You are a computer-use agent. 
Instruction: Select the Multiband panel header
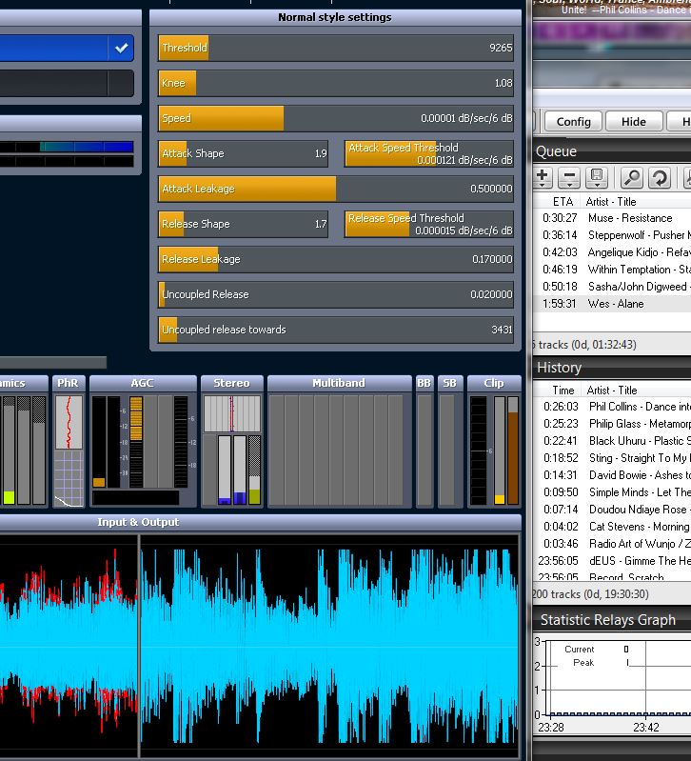coord(339,383)
